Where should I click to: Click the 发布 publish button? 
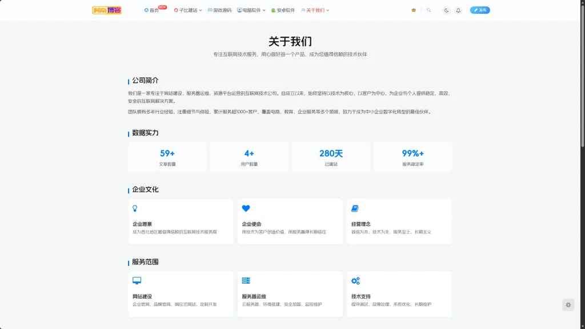pos(480,10)
